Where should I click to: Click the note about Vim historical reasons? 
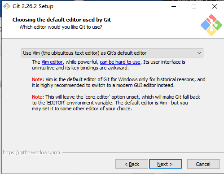(x=119, y=83)
